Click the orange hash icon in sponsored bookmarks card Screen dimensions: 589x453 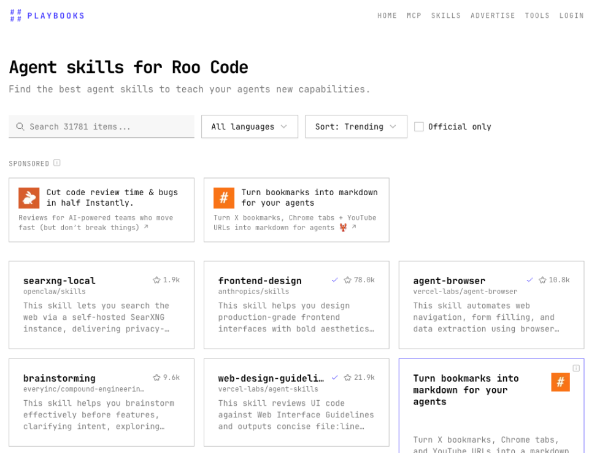coord(224,198)
